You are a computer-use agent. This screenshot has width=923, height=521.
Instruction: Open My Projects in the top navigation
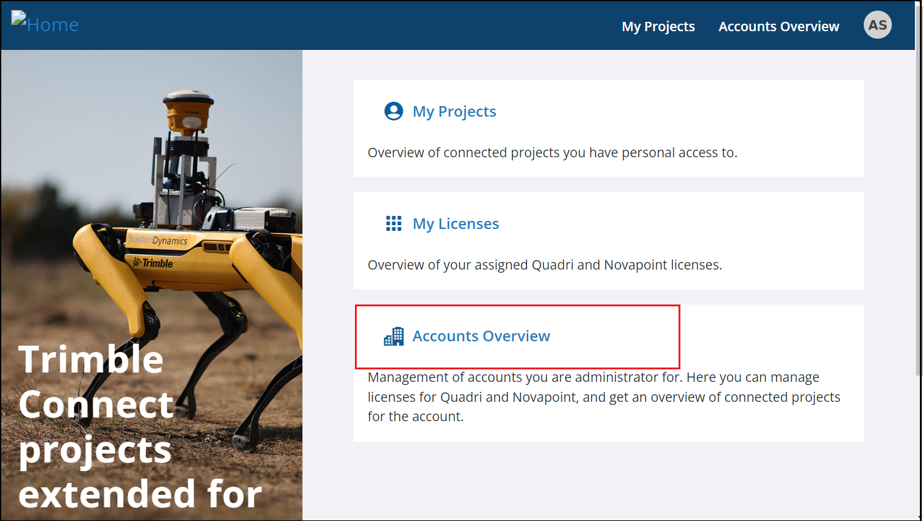tap(658, 26)
